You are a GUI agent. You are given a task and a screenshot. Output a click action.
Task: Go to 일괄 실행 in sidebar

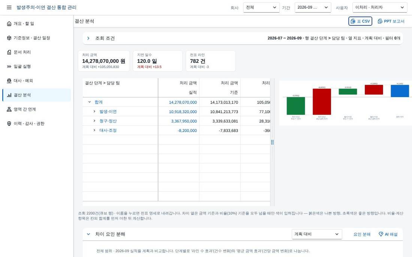click(x=37, y=66)
